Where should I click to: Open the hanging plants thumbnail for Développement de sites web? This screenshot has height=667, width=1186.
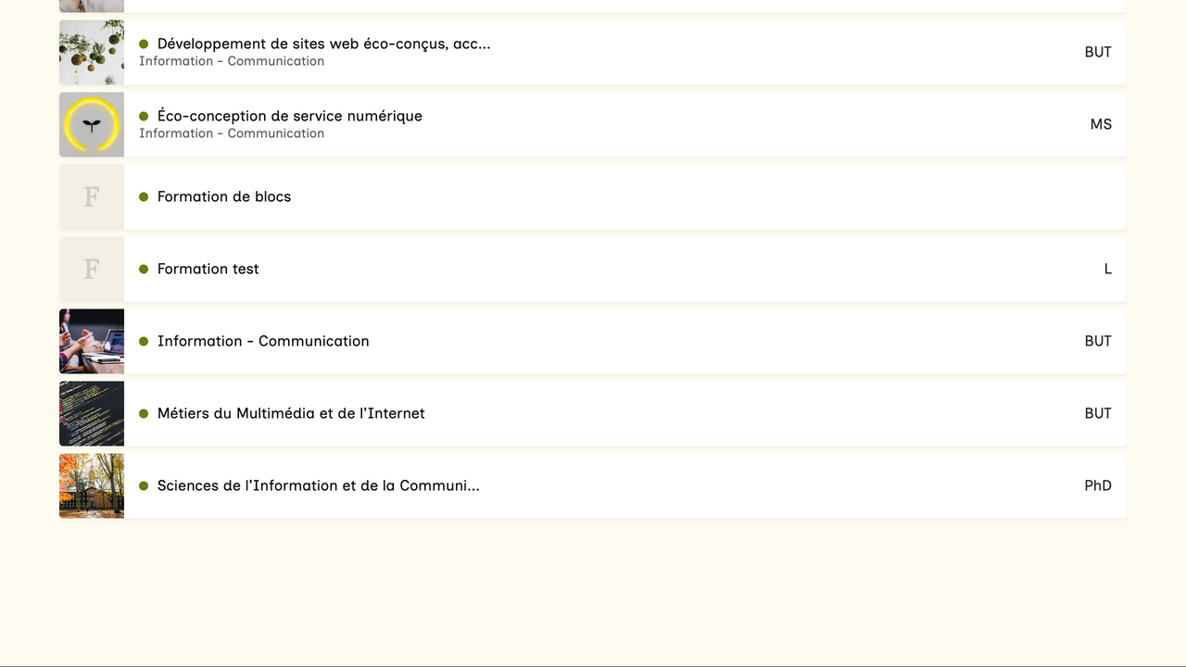(92, 52)
